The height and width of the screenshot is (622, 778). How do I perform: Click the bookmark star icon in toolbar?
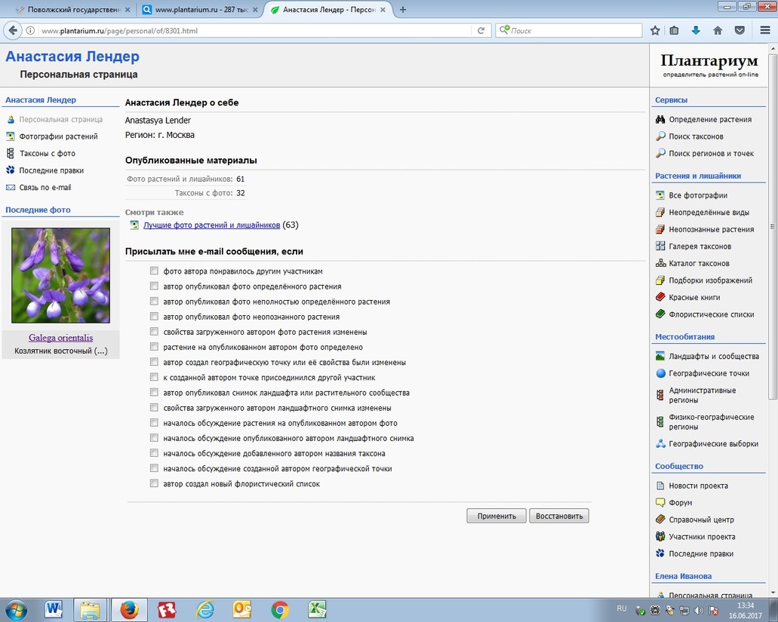coord(655,30)
